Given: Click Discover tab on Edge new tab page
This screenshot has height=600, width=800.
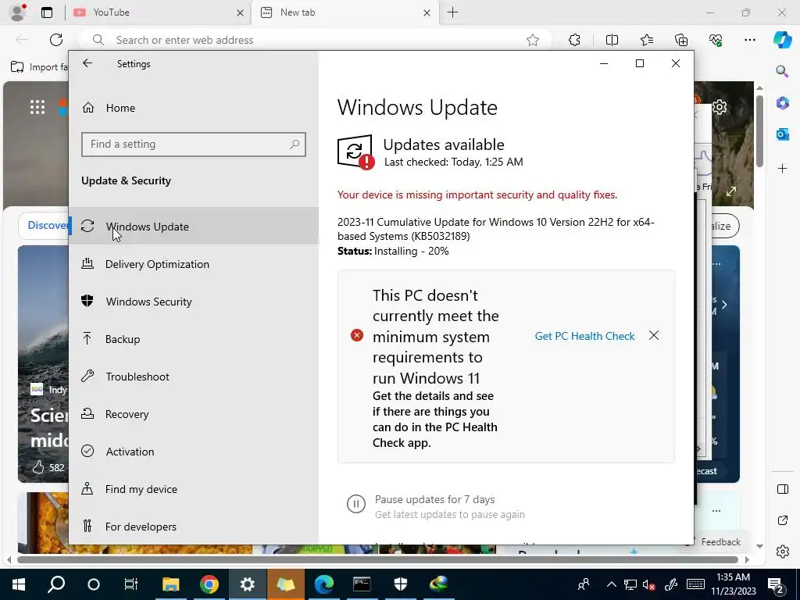Looking at the screenshot, I should [x=46, y=226].
